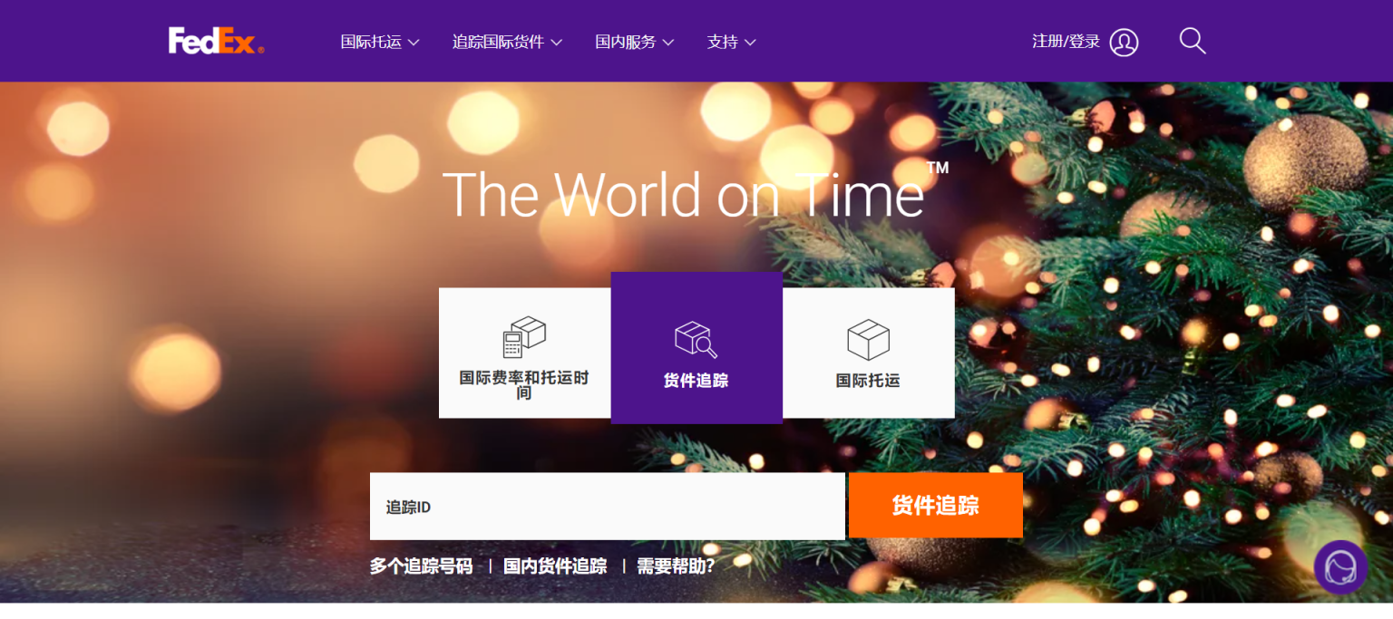
Task: Open the chat assistant headset icon
Action: tap(1340, 567)
